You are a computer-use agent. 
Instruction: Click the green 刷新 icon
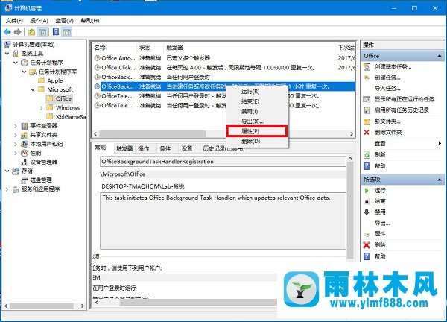[x=367, y=155]
